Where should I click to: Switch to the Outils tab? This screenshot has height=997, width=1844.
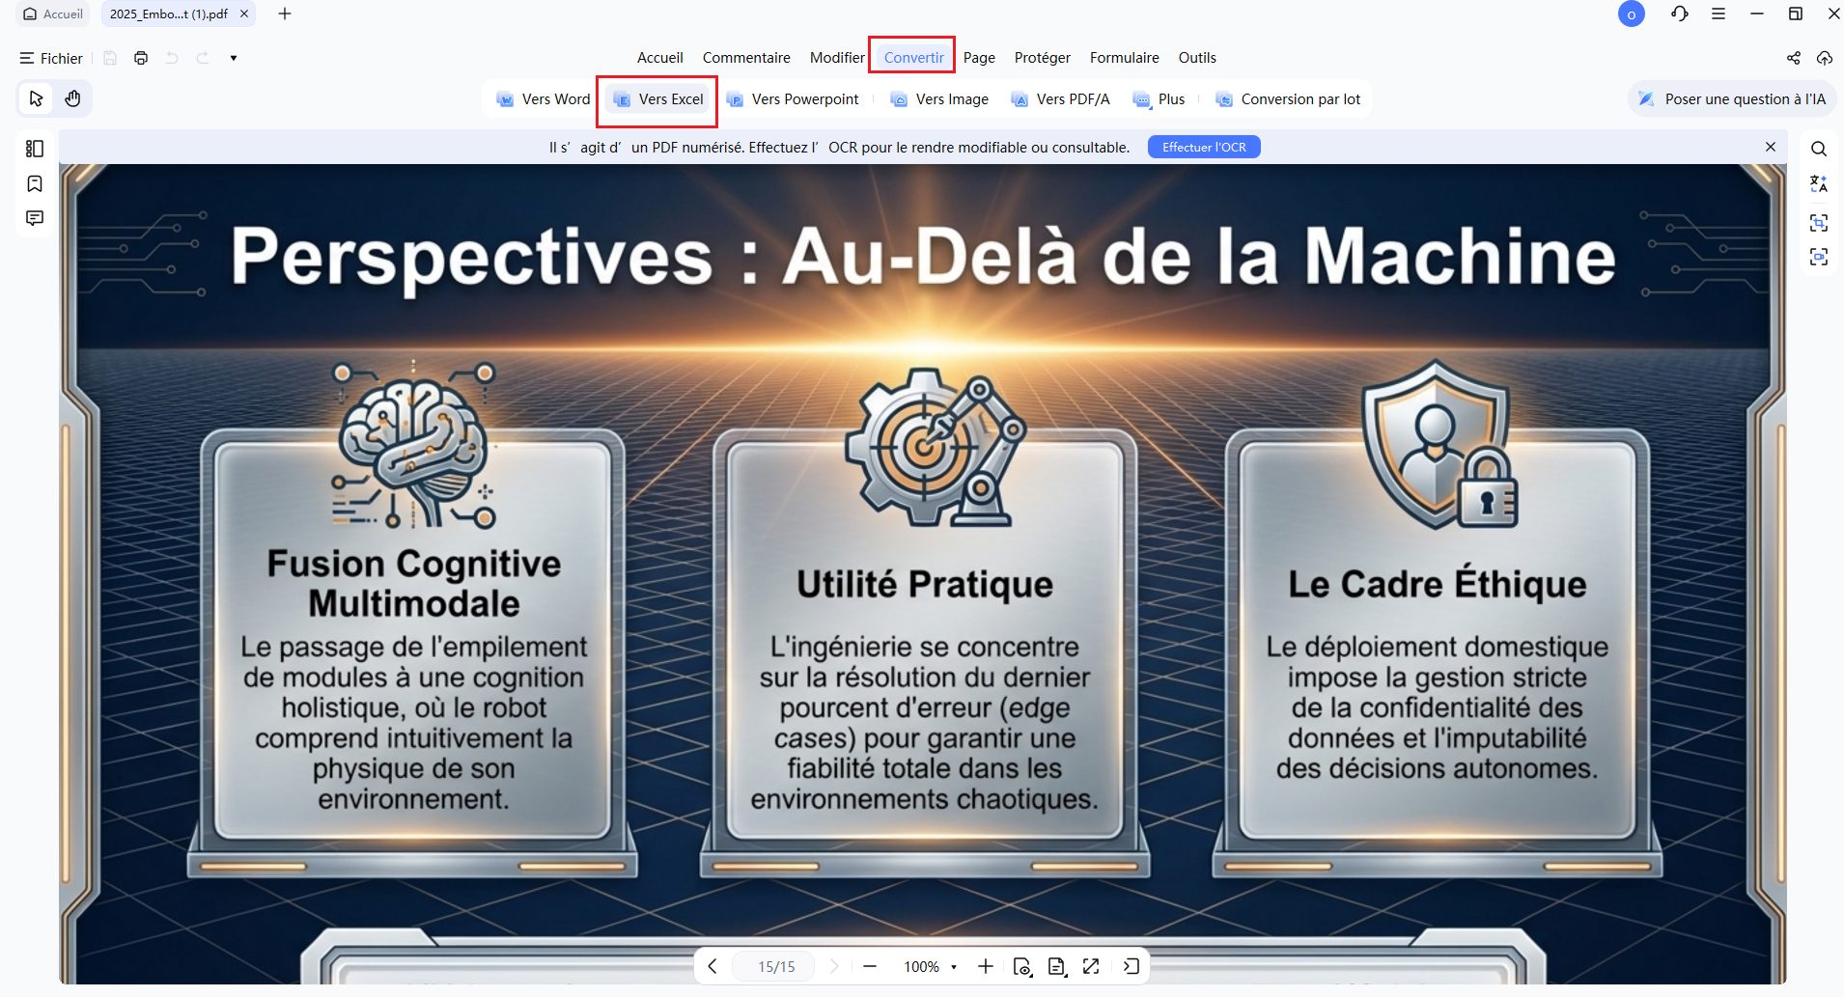[x=1197, y=58]
